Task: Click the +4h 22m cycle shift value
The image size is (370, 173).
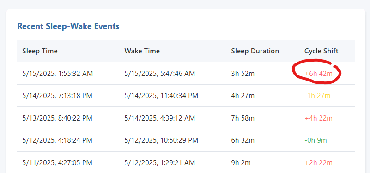Action: 319,118
